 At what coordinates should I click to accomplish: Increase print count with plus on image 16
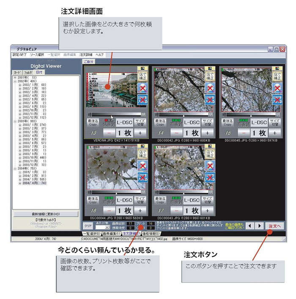coord(140,211)
